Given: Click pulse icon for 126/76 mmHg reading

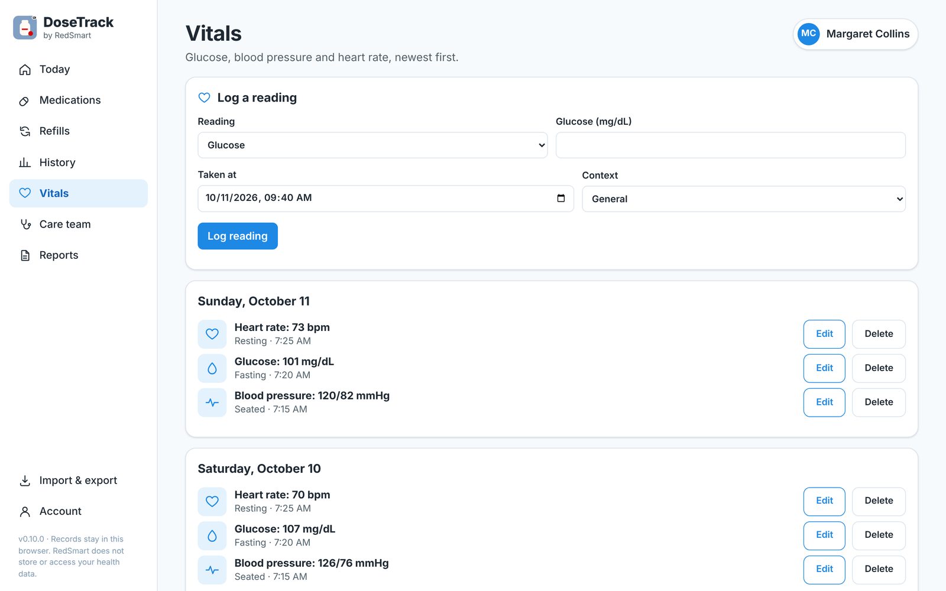Looking at the screenshot, I should coord(212,570).
